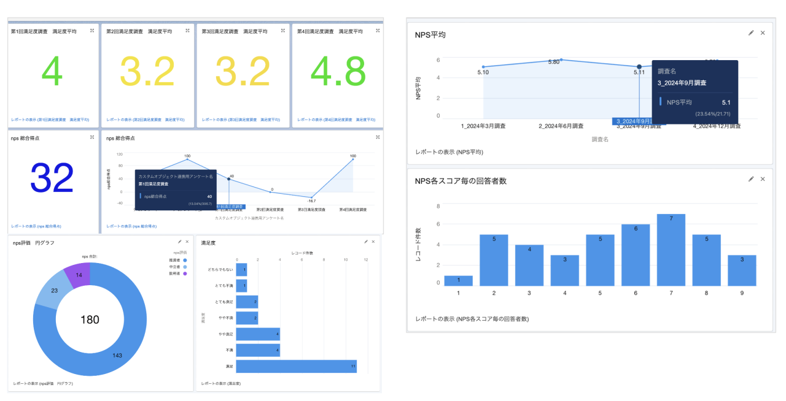The width and height of the screenshot is (786, 401).
Task: Expand the 第3回満足度調査 満足度平均 widget
Action: [x=282, y=30]
